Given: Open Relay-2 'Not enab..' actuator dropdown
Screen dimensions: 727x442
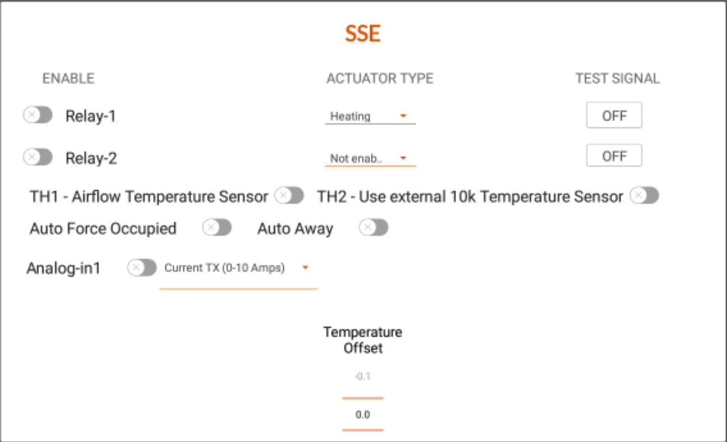Looking at the screenshot, I should pos(370,159).
